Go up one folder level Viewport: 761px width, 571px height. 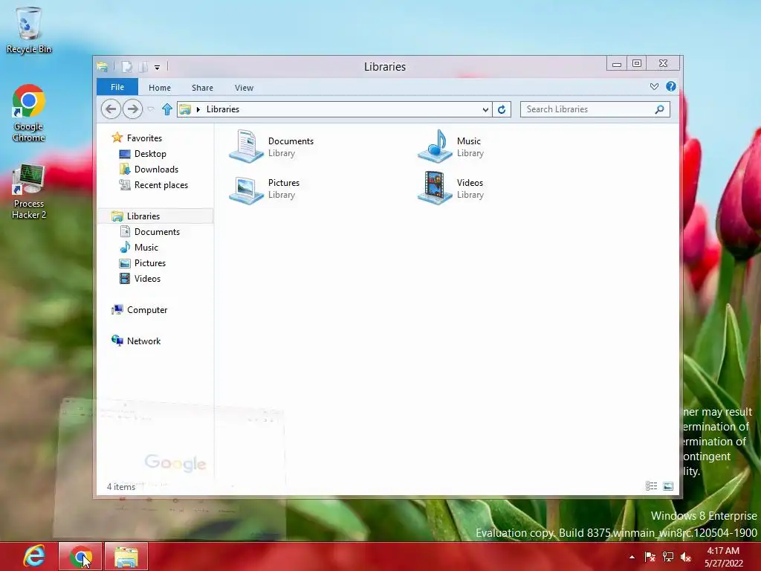[167, 109]
